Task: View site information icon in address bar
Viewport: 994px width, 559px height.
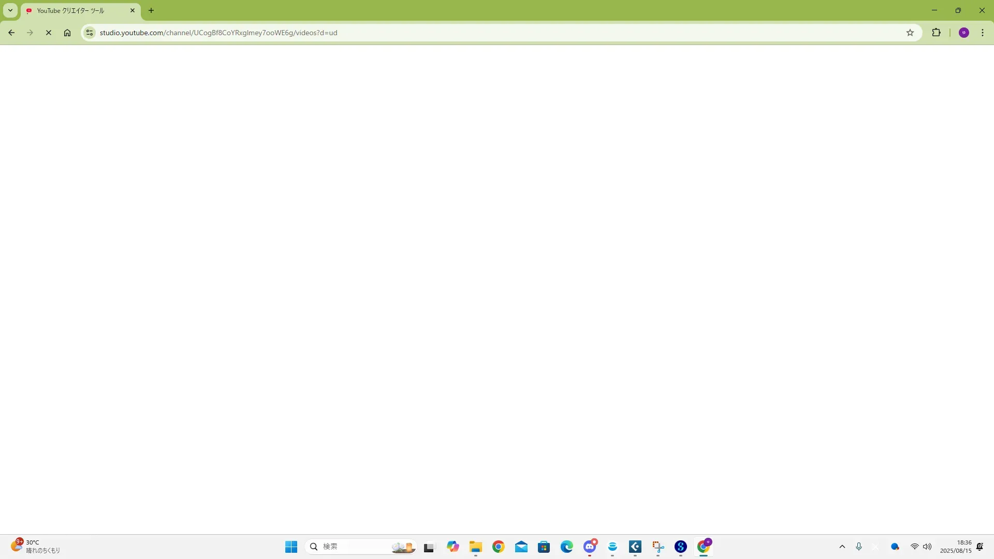Action: 90,33
